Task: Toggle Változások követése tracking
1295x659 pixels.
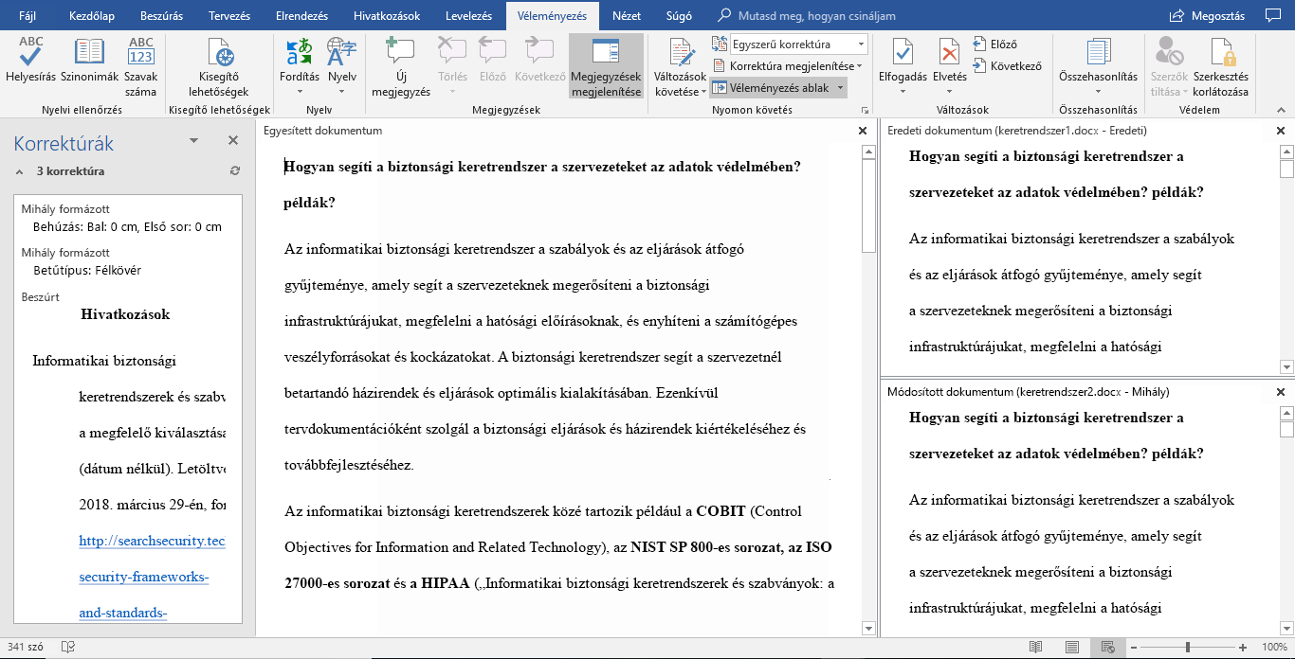Action: [x=681, y=67]
